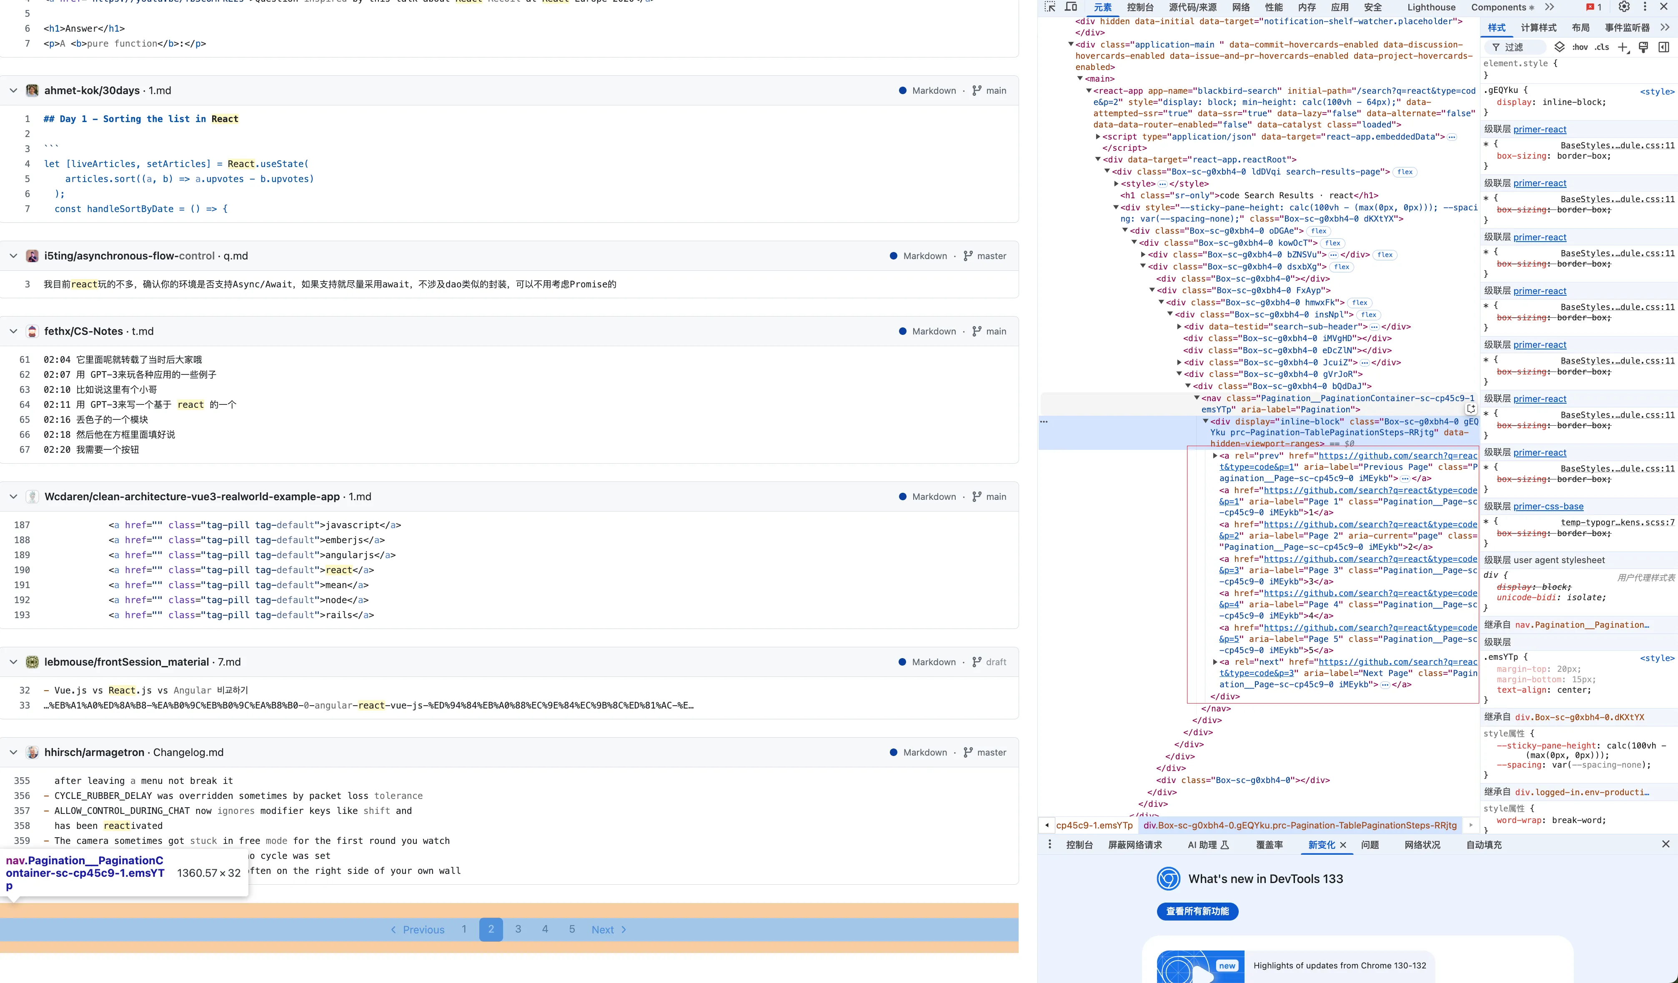Open the drawer three-dot menu
Screen dimensions: 1678x983
pyautogui.click(x=1049, y=845)
